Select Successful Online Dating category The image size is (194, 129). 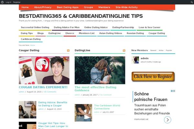(x=35, y=27)
